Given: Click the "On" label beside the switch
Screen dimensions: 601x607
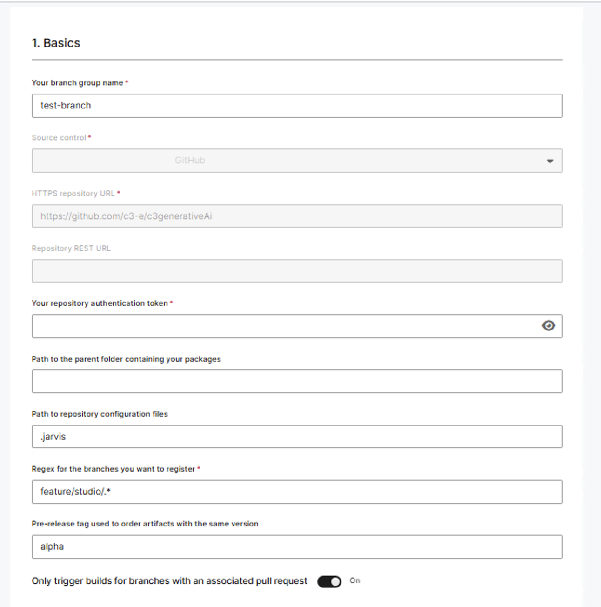Looking at the screenshot, I should 355,580.
